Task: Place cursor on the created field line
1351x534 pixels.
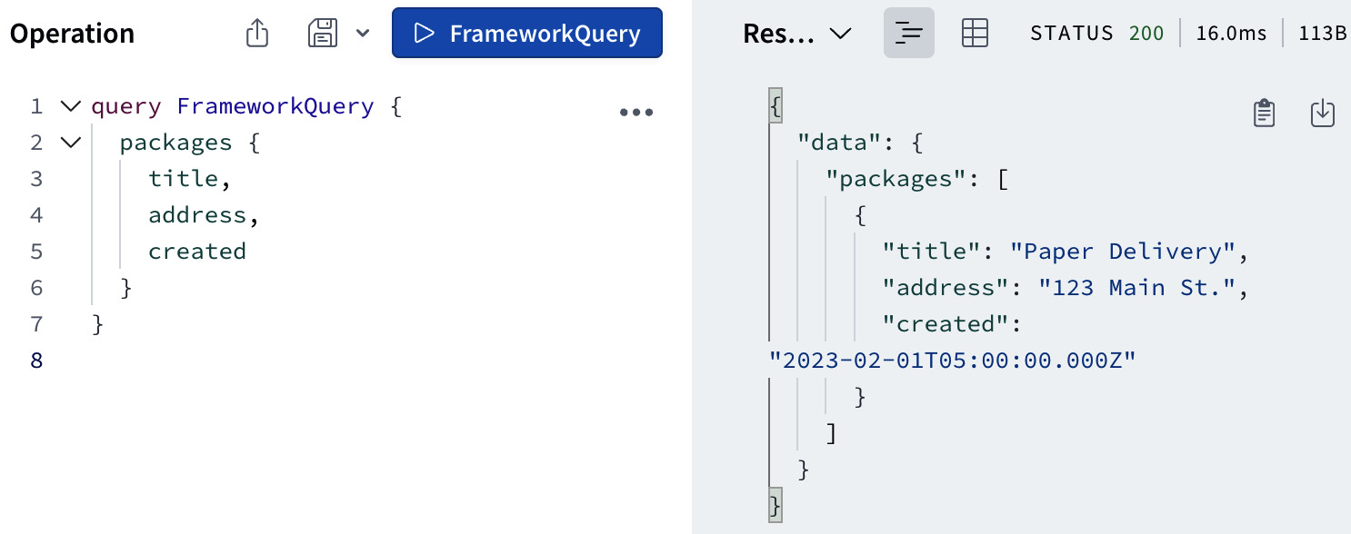Action: coord(197,251)
